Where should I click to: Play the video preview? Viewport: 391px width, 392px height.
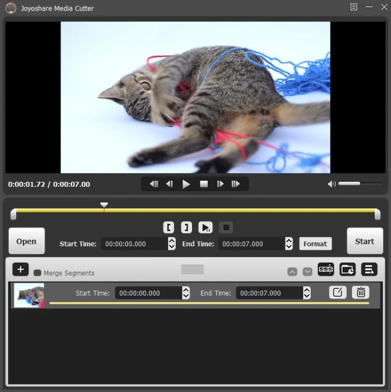tap(186, 184)
